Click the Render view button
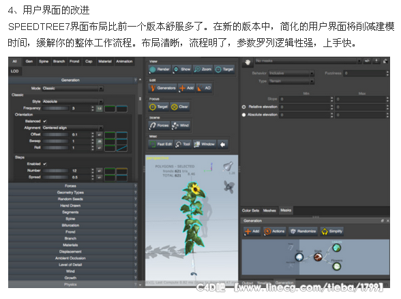 pos(160,69)
